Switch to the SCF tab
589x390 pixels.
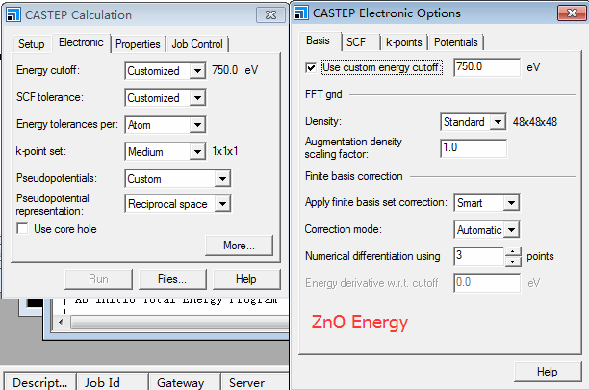click(356, 42)
